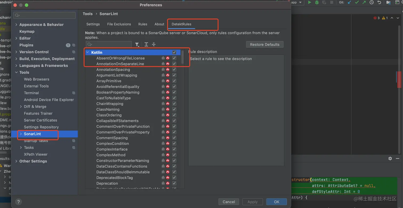The image size is (403, 208).
Task: Open the About tab
Action: (159, 24)
